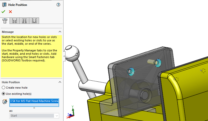Switch to the Middle Parts hole tab
The height and width of the screenshot is (121, 208).
point(24,21)
